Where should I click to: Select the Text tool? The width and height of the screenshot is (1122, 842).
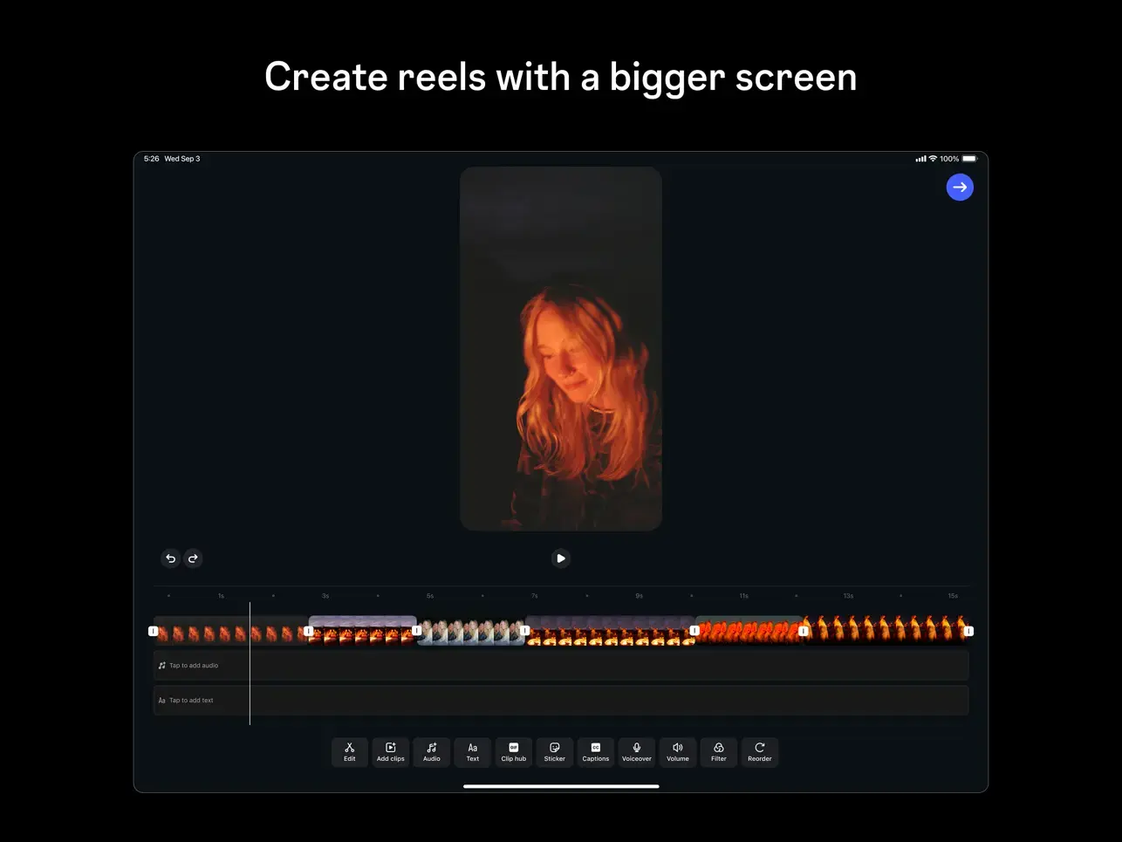tap(472, 751)
